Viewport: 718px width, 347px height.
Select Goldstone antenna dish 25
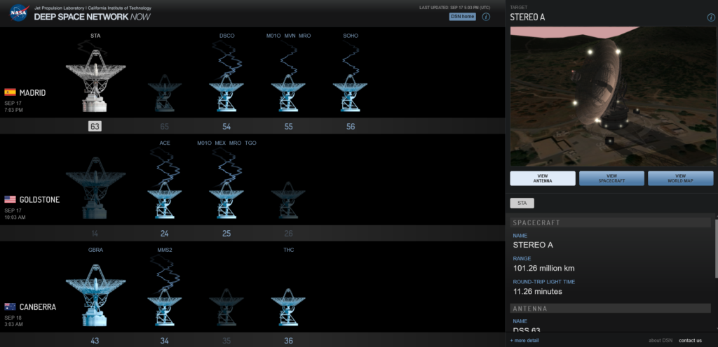[x=226, y=200]
